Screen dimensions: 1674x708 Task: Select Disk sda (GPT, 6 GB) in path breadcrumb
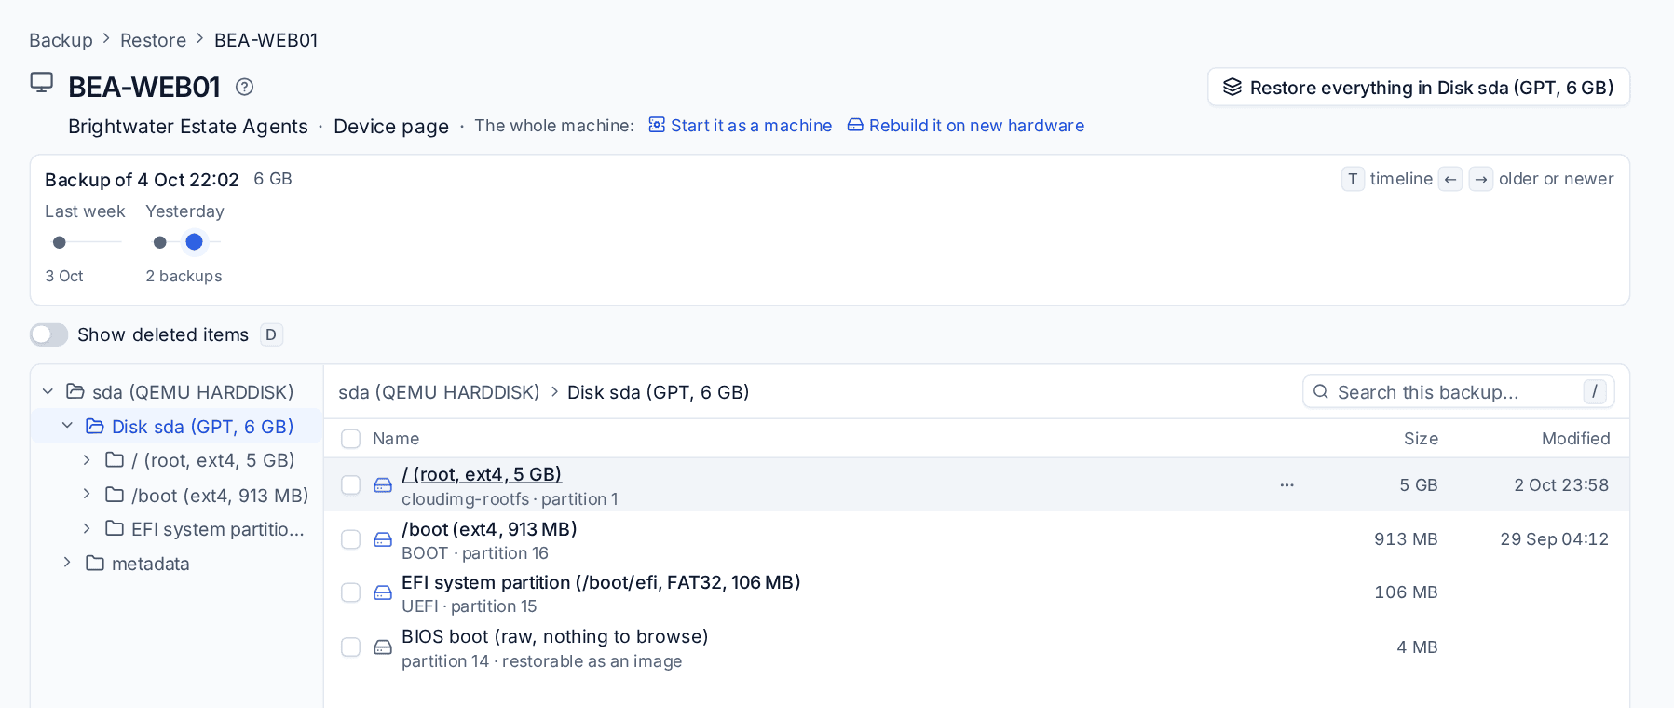tap(659, 392)
